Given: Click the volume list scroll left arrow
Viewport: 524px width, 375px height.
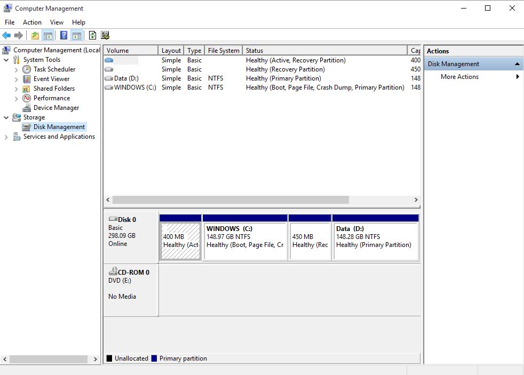Looking at the screenshot, I should pyautogui.click(x=108, y=200).
